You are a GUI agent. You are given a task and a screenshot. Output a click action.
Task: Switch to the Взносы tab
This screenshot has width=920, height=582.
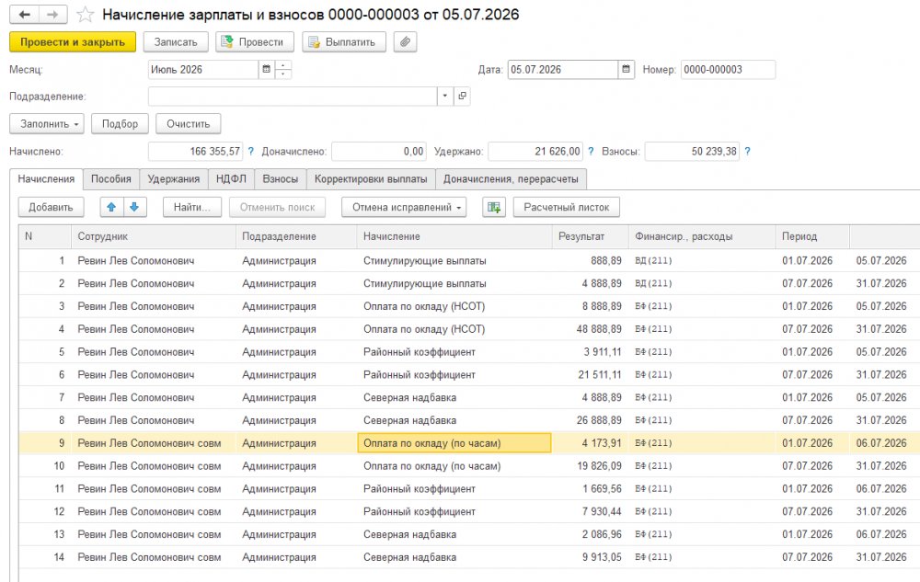point(281,178)
